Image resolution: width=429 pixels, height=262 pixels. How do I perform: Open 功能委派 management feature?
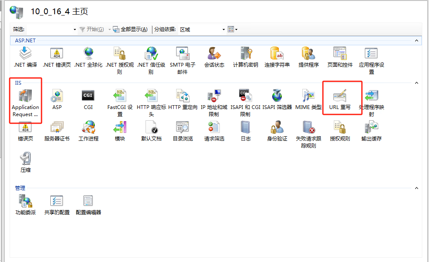coord(26,205)
